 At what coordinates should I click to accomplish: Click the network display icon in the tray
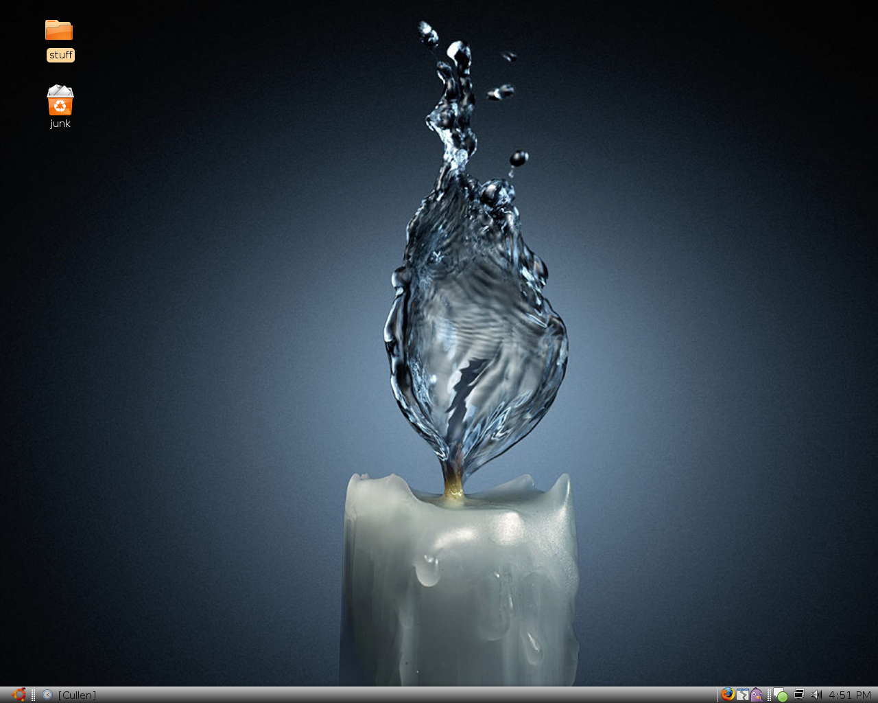coord(798,695)
